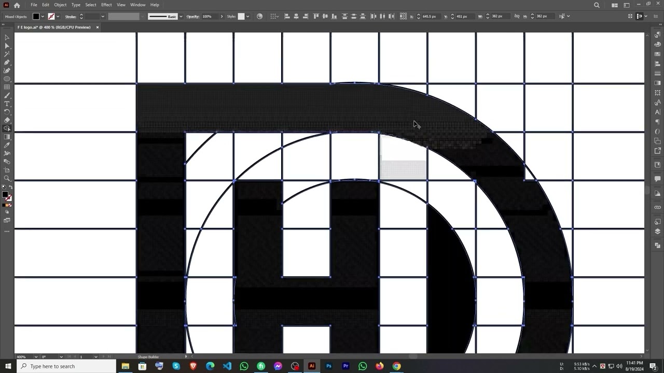
Task: Select the Ellipse tool
Action: (x=7, y=79)
